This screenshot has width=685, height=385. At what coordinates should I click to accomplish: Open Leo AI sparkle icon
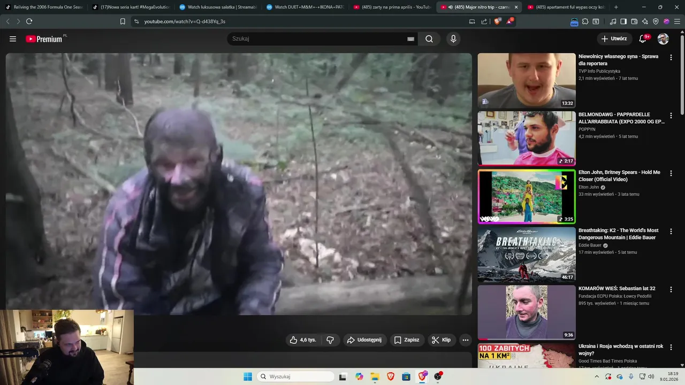645,21
